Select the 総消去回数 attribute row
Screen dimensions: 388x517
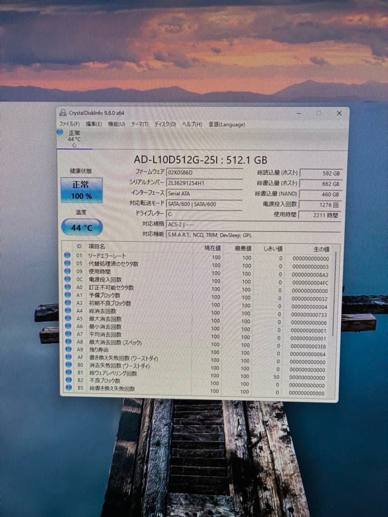click(x=198, y=312)
